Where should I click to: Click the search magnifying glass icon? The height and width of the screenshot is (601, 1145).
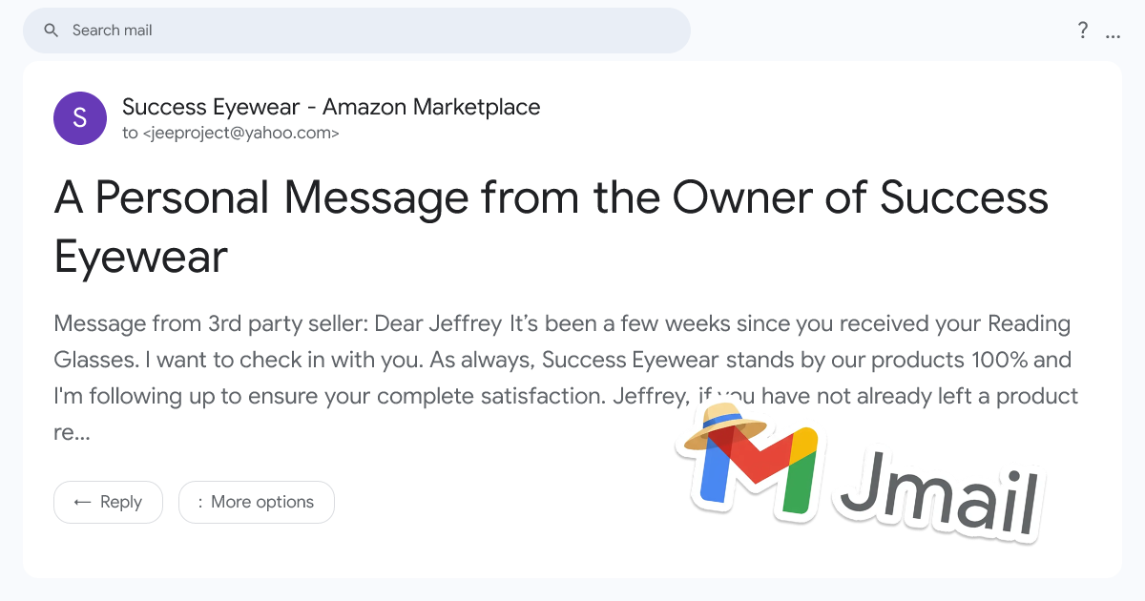pyautogui.click(x=51, y=30)
